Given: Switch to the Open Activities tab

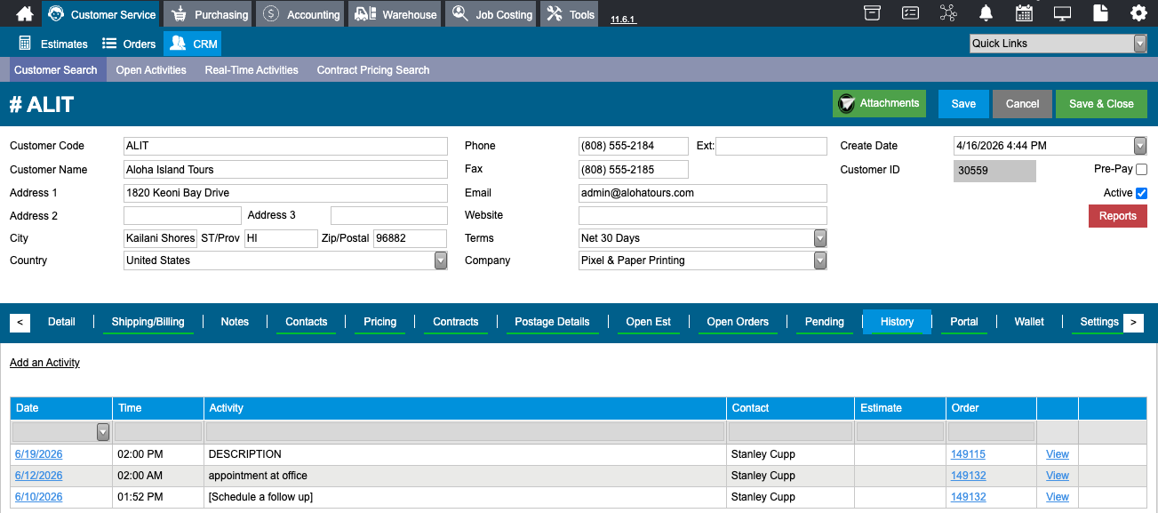Looking at the screenshot, I should 151,70.
